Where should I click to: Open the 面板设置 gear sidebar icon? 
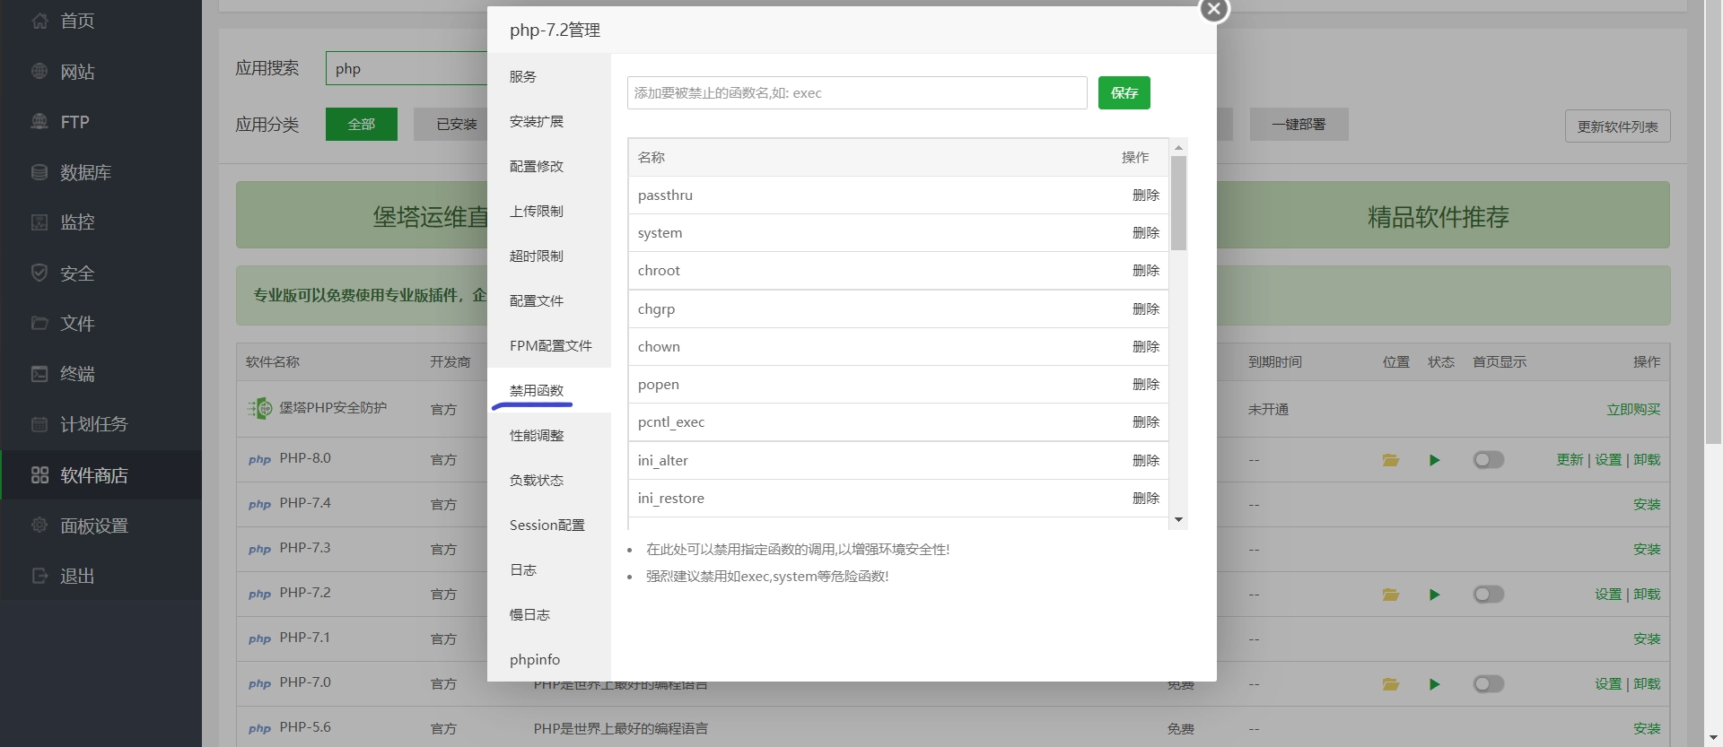[x=39, y=525]
